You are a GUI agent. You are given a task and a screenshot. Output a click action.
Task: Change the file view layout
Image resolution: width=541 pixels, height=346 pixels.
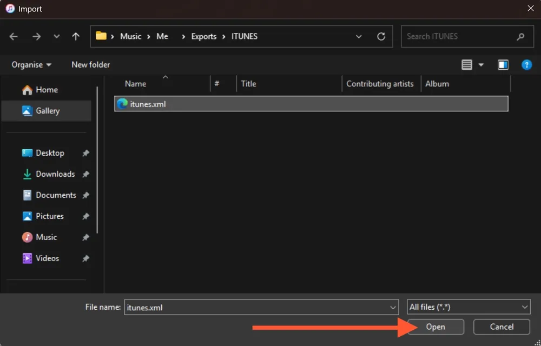[x=466, y=64]
